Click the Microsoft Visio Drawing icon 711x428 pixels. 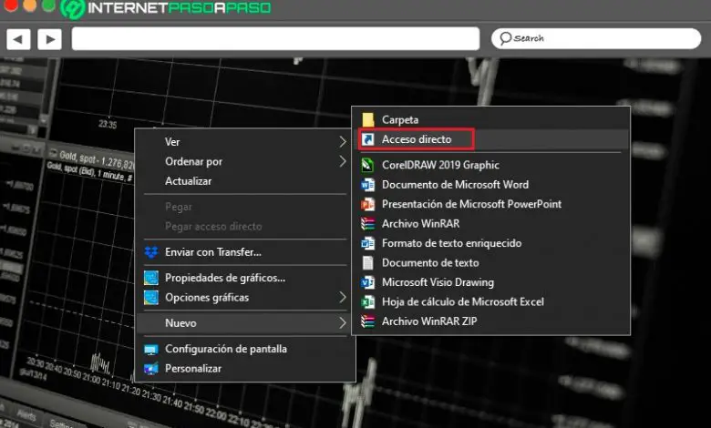tap(367, 282)
